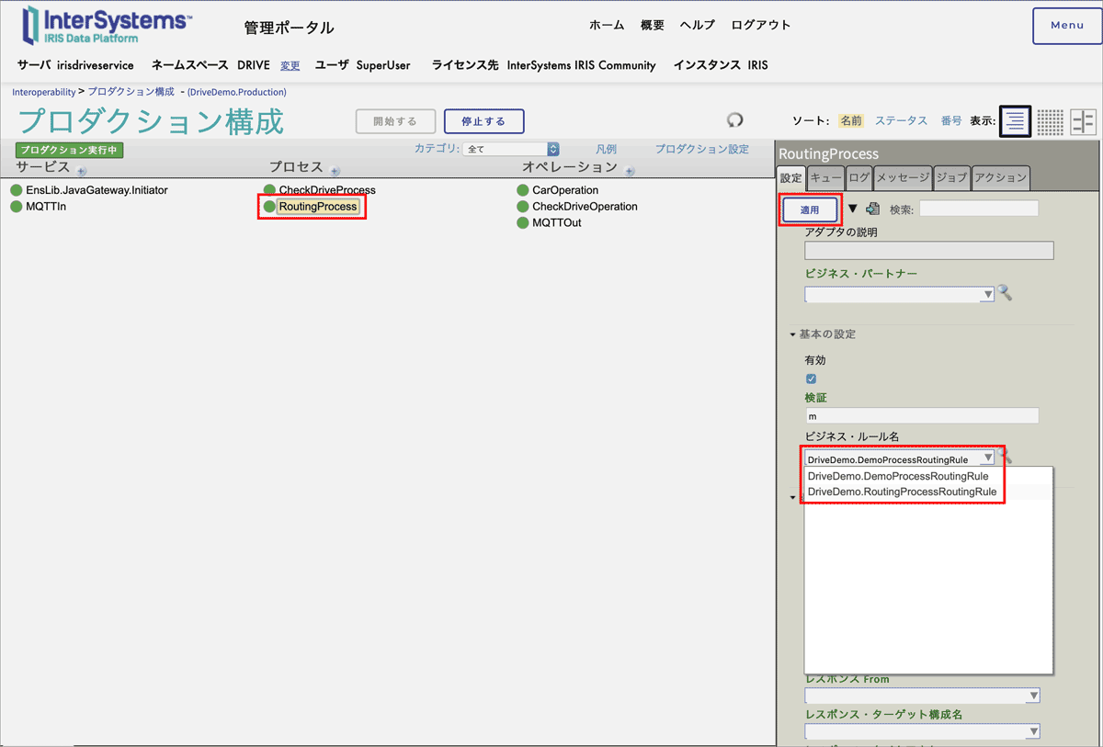1103x747 pixels.
Task: Switch to the 設定 tab
Action: coord(791,177)
